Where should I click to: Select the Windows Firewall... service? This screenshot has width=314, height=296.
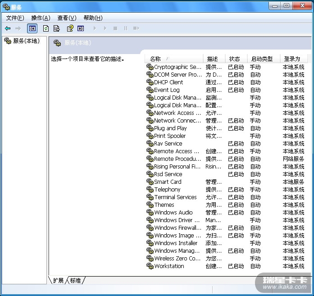(178, 228)
